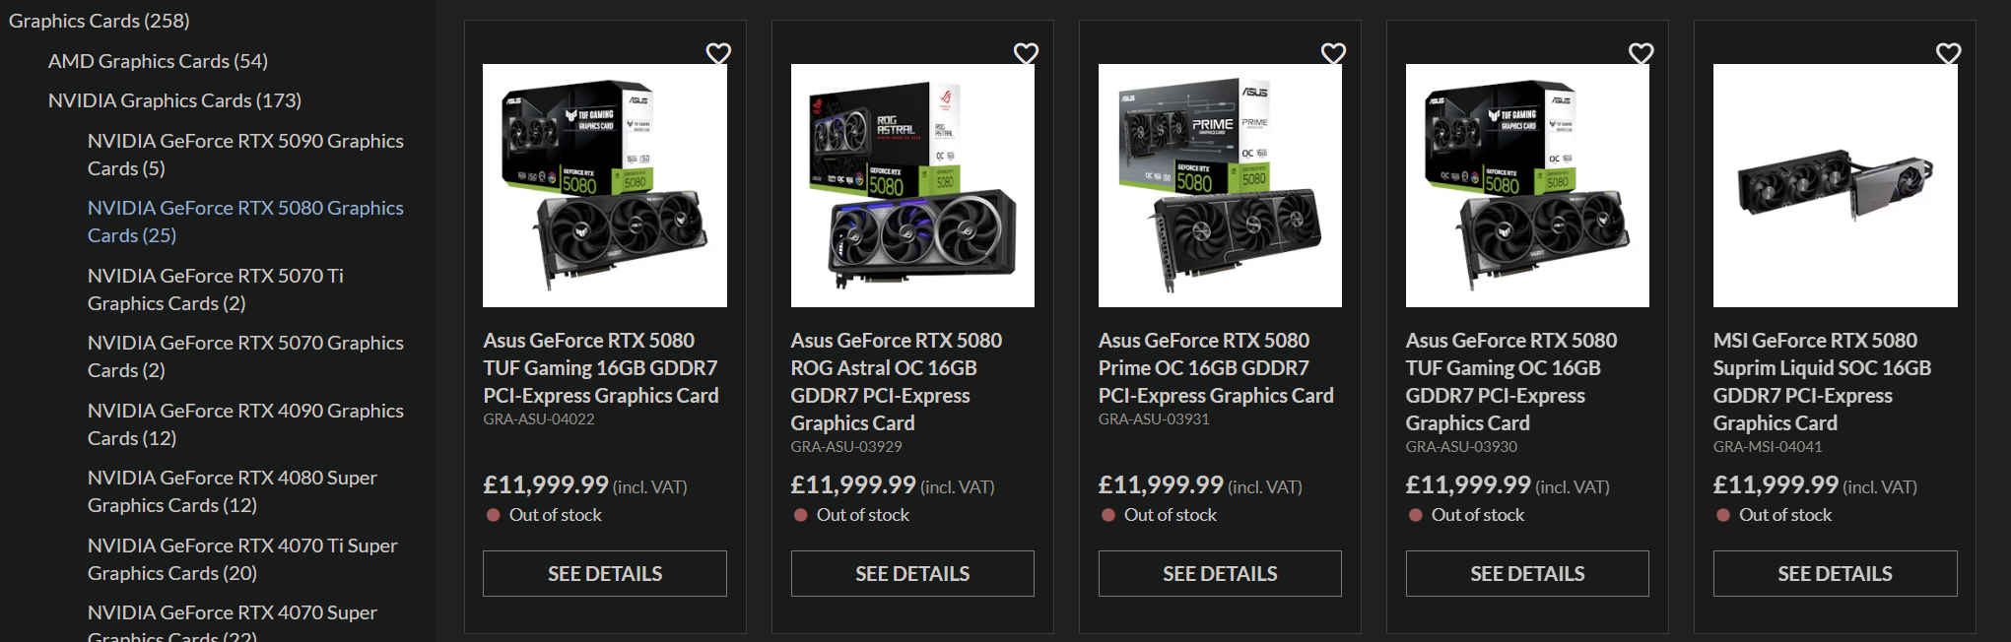This screenshot has height=642, width=2011.
Task: Favorite the Asus TUF Gaming 16GB card
Action: click(x=718, y=53)
